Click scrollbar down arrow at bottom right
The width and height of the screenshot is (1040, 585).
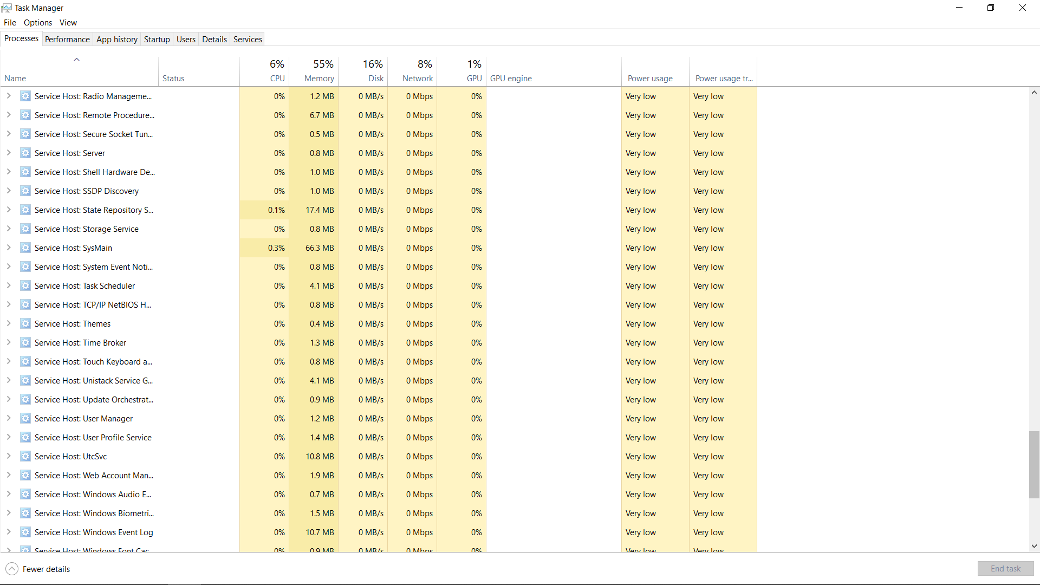[x=1034, y=547]
